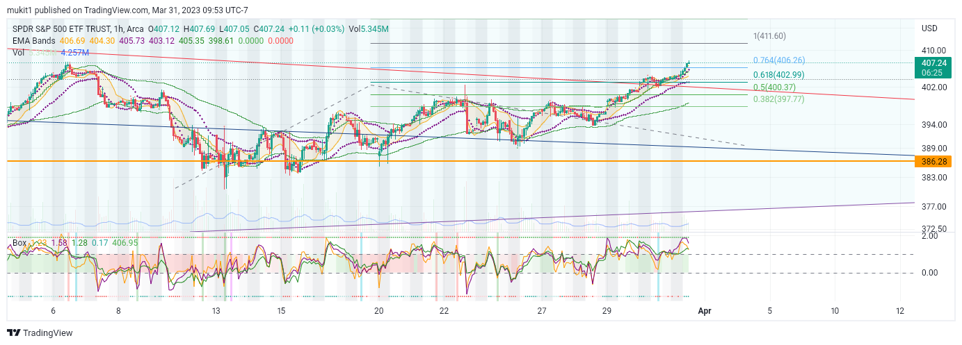Click the 389.00 price axis label
962x345 pixels.
point(933,149)
